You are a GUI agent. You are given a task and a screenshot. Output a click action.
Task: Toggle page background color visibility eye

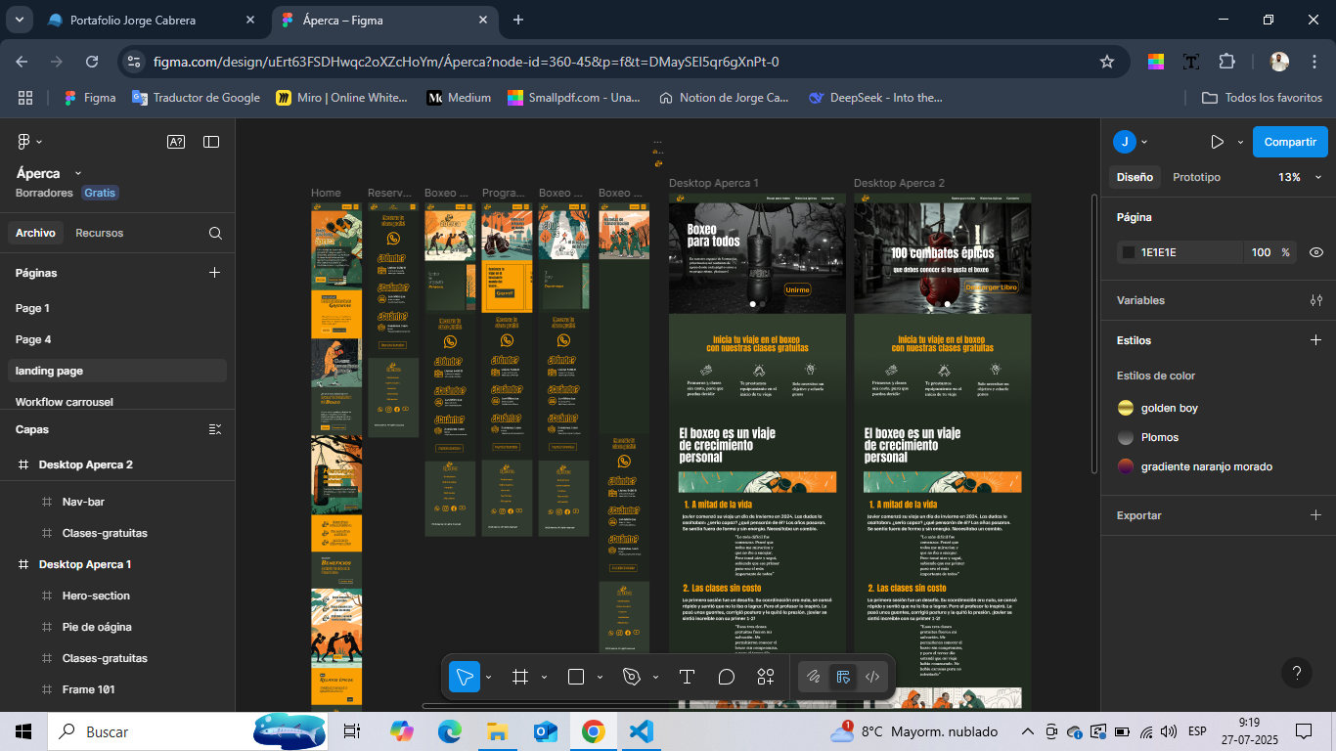(x=1316, y=252)
